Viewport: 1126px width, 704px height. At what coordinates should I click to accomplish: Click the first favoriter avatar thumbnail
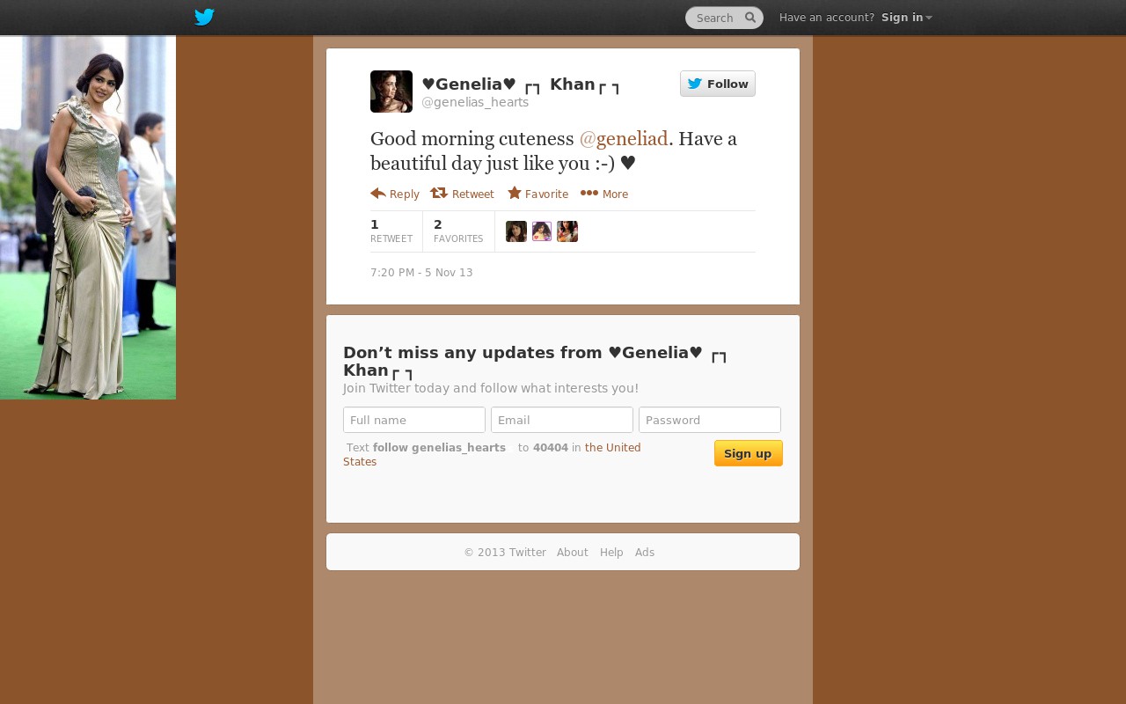[x=516, y=231]
